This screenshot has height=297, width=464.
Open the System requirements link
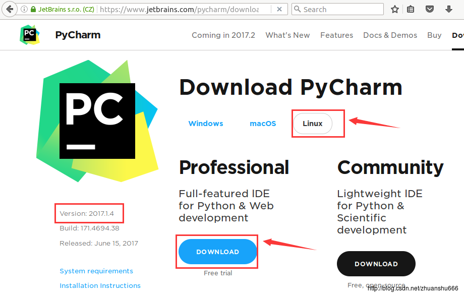96,271
